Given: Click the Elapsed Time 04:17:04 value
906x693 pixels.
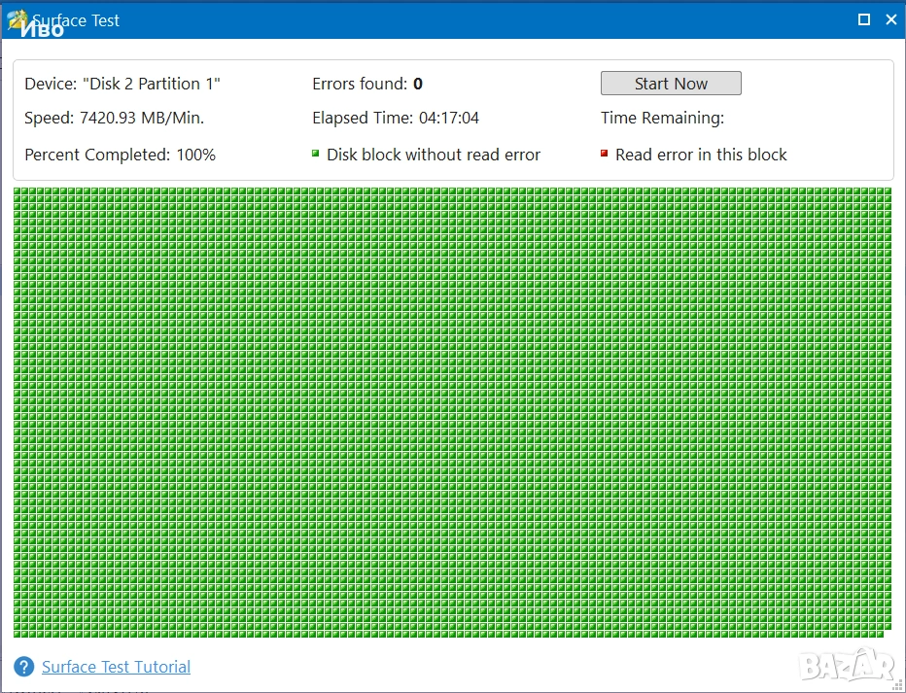Looking at the screenshot, I should point(448,118).
